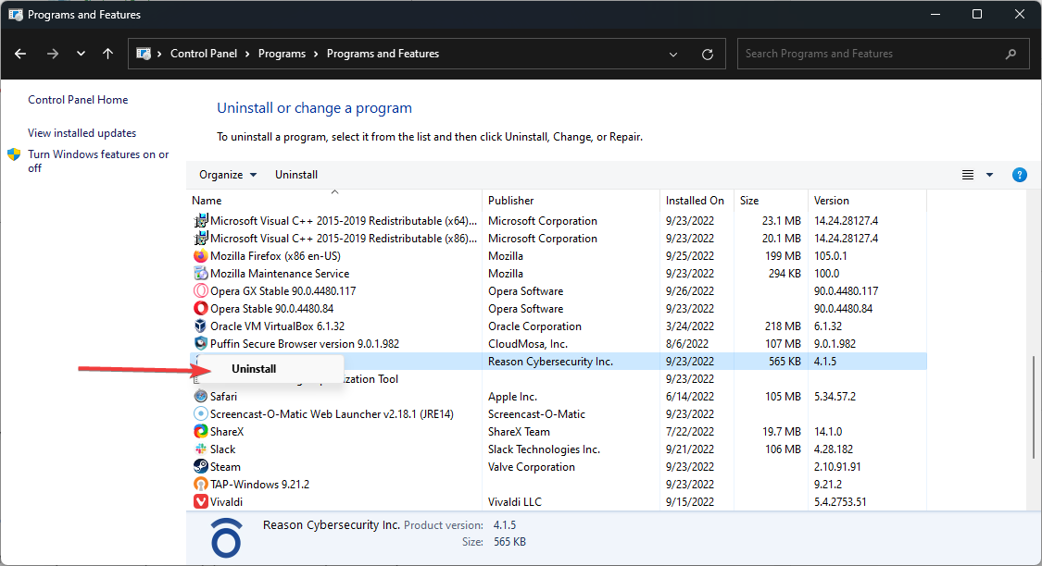Click the Mozilla Firefox program icon

tap(201, 256)
